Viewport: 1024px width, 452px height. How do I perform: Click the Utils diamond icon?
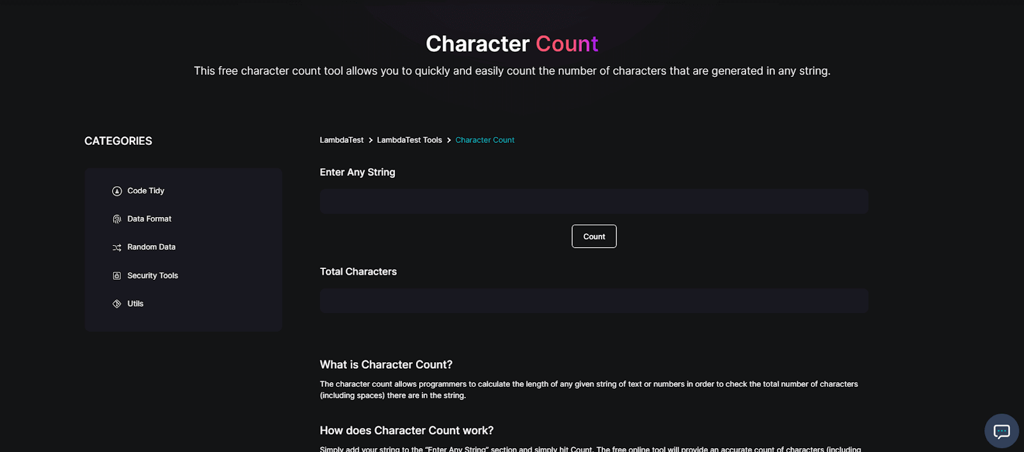(116, 303)
